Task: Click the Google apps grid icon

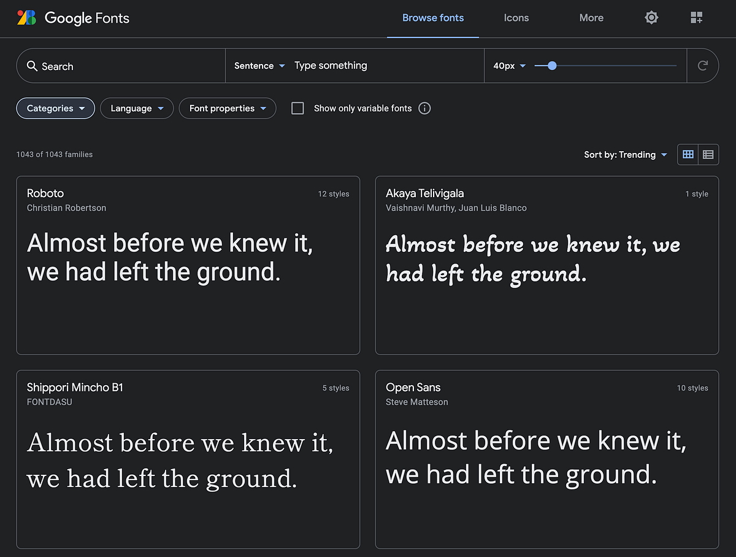Action: click(x=697, y=18)
